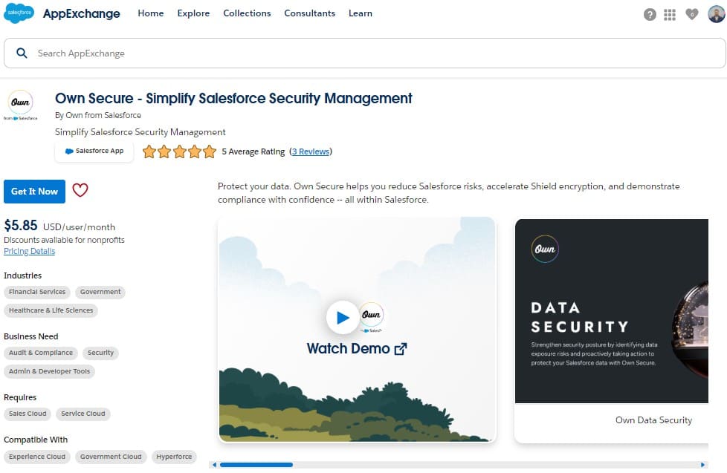Click the search magnifier icon
Viewport: 727px width, 473px height.
coord(22,53)
